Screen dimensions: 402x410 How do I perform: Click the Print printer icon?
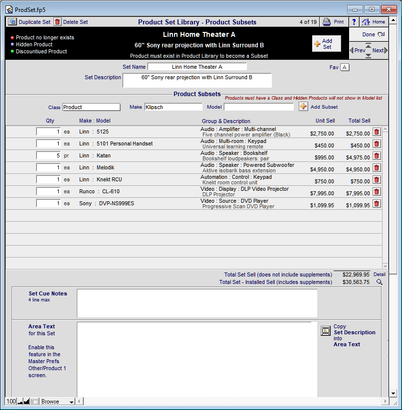pos(326,22)
